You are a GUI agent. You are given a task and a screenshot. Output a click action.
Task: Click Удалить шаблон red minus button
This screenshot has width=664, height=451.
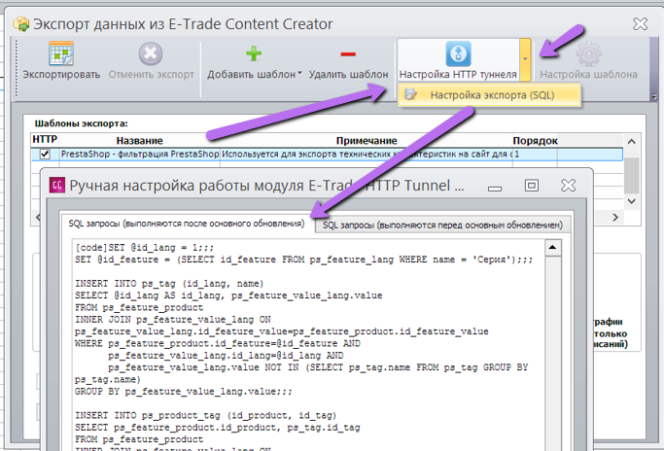[x=348, y=60]
